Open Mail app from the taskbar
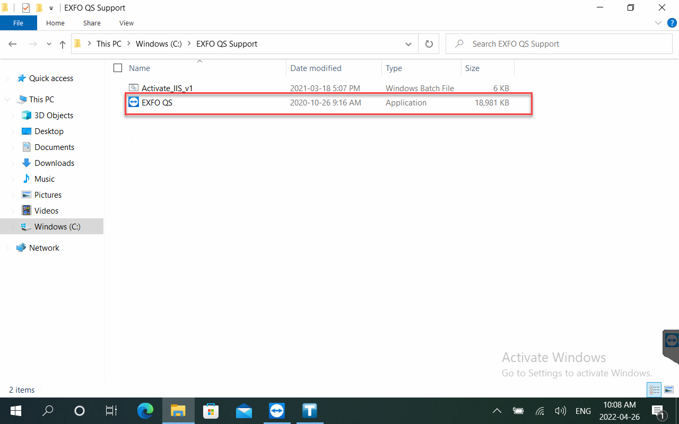Screen dimensions: 679x424 [244, 411]
